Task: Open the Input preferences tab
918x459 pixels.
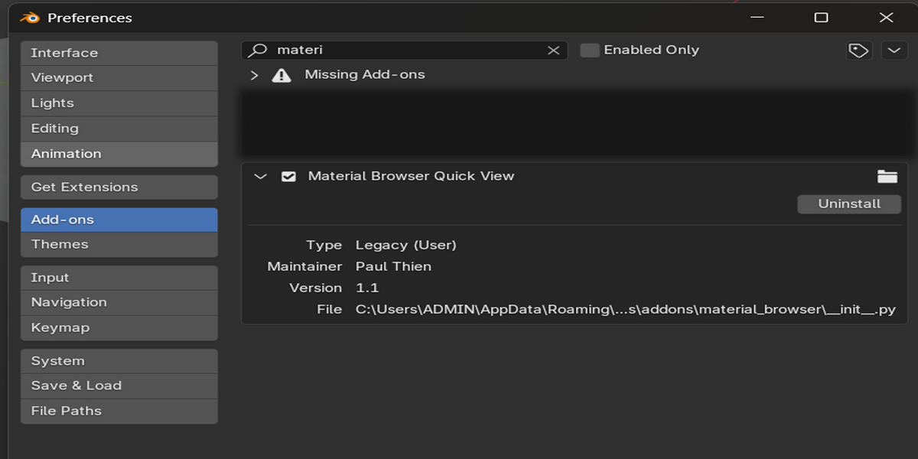Action: [119, 278]
